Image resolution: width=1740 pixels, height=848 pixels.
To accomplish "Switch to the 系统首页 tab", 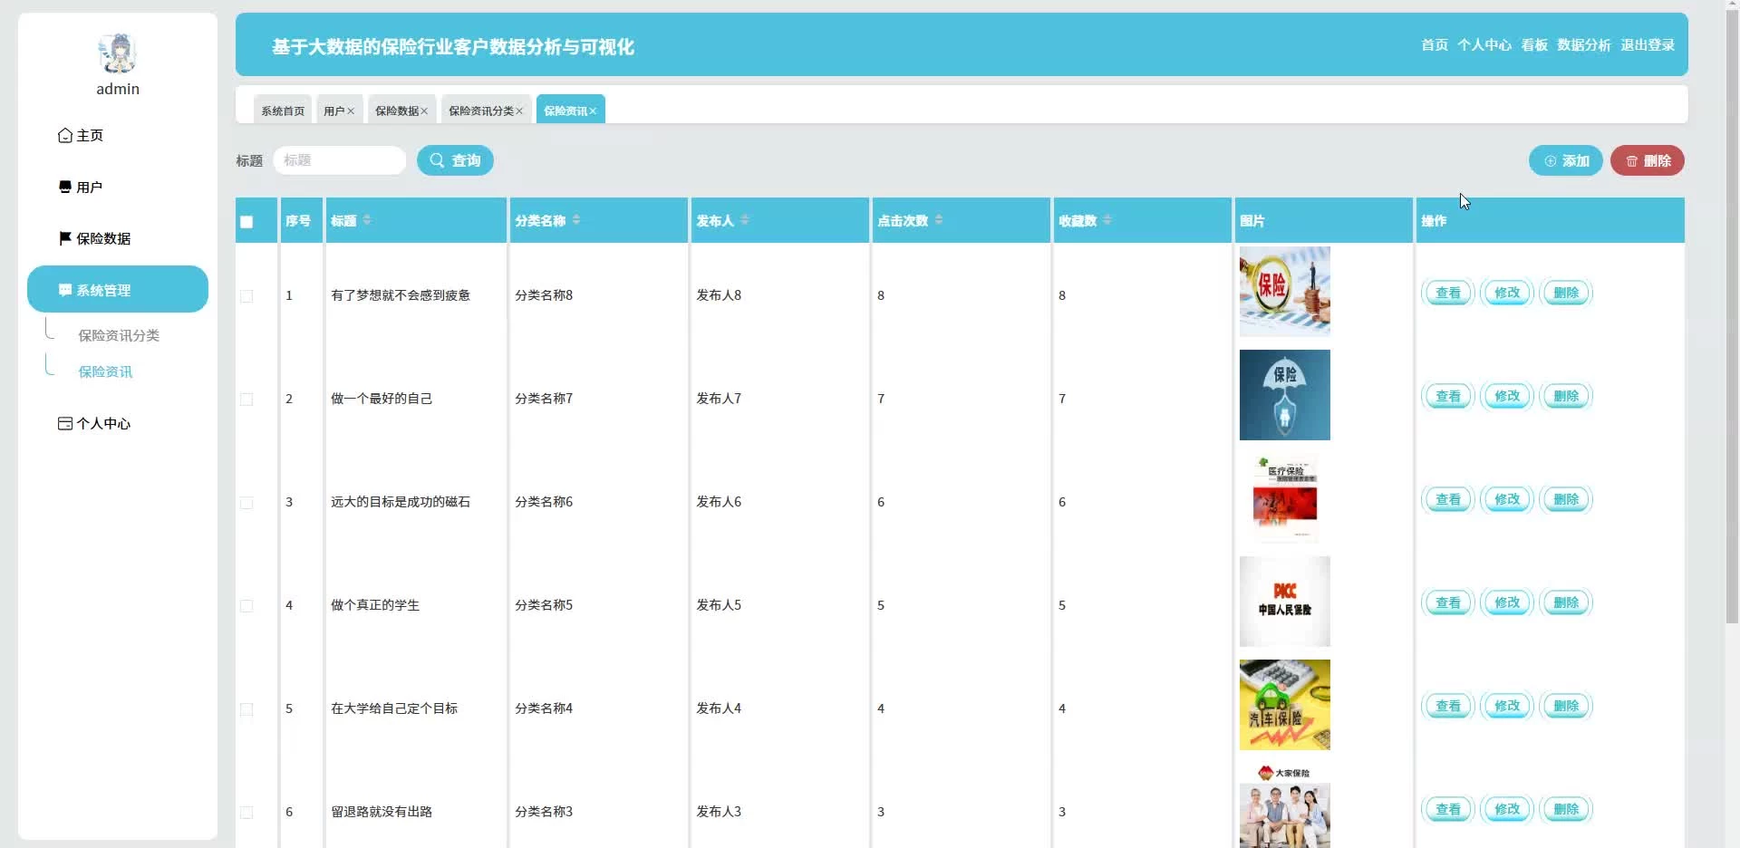I will click(283, 111).
